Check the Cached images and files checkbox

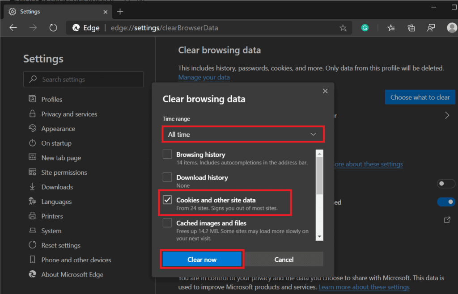point(167,223)
